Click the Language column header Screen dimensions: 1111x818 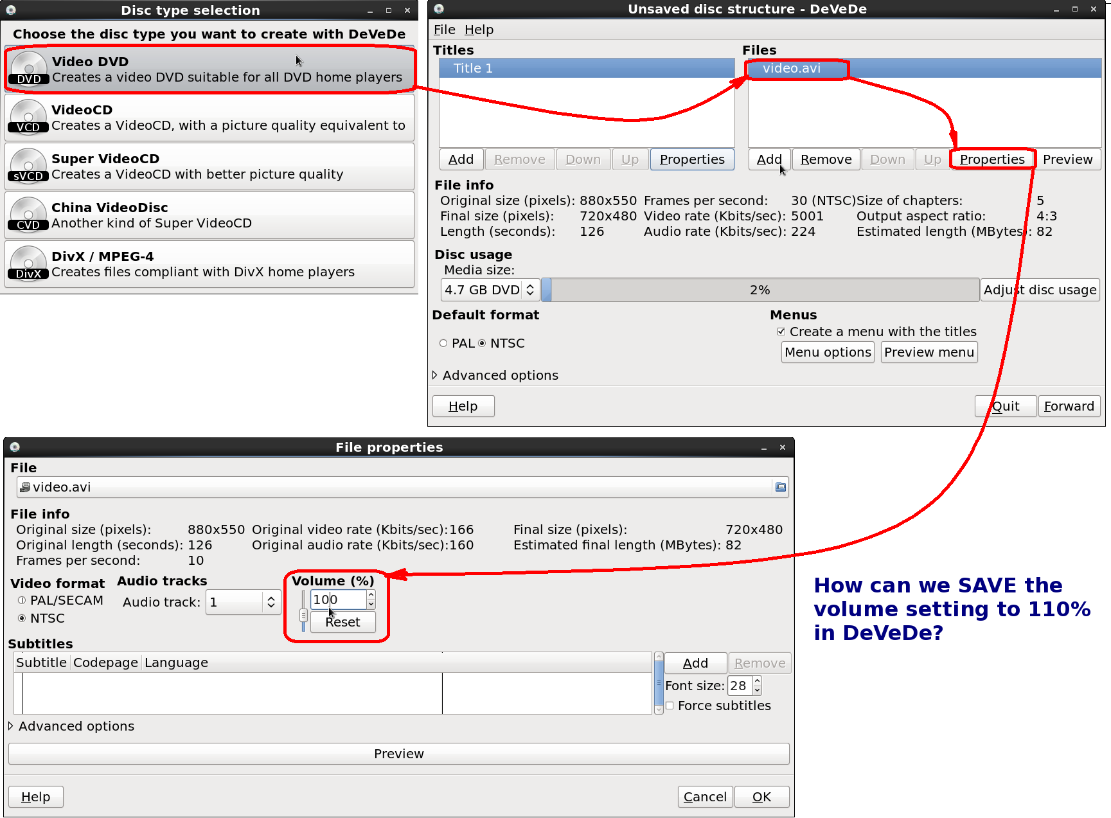click(176, 662)
